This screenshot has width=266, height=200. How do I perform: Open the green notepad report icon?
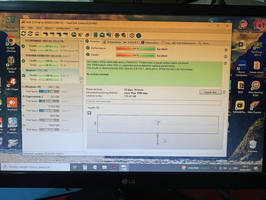coord(96,35)
